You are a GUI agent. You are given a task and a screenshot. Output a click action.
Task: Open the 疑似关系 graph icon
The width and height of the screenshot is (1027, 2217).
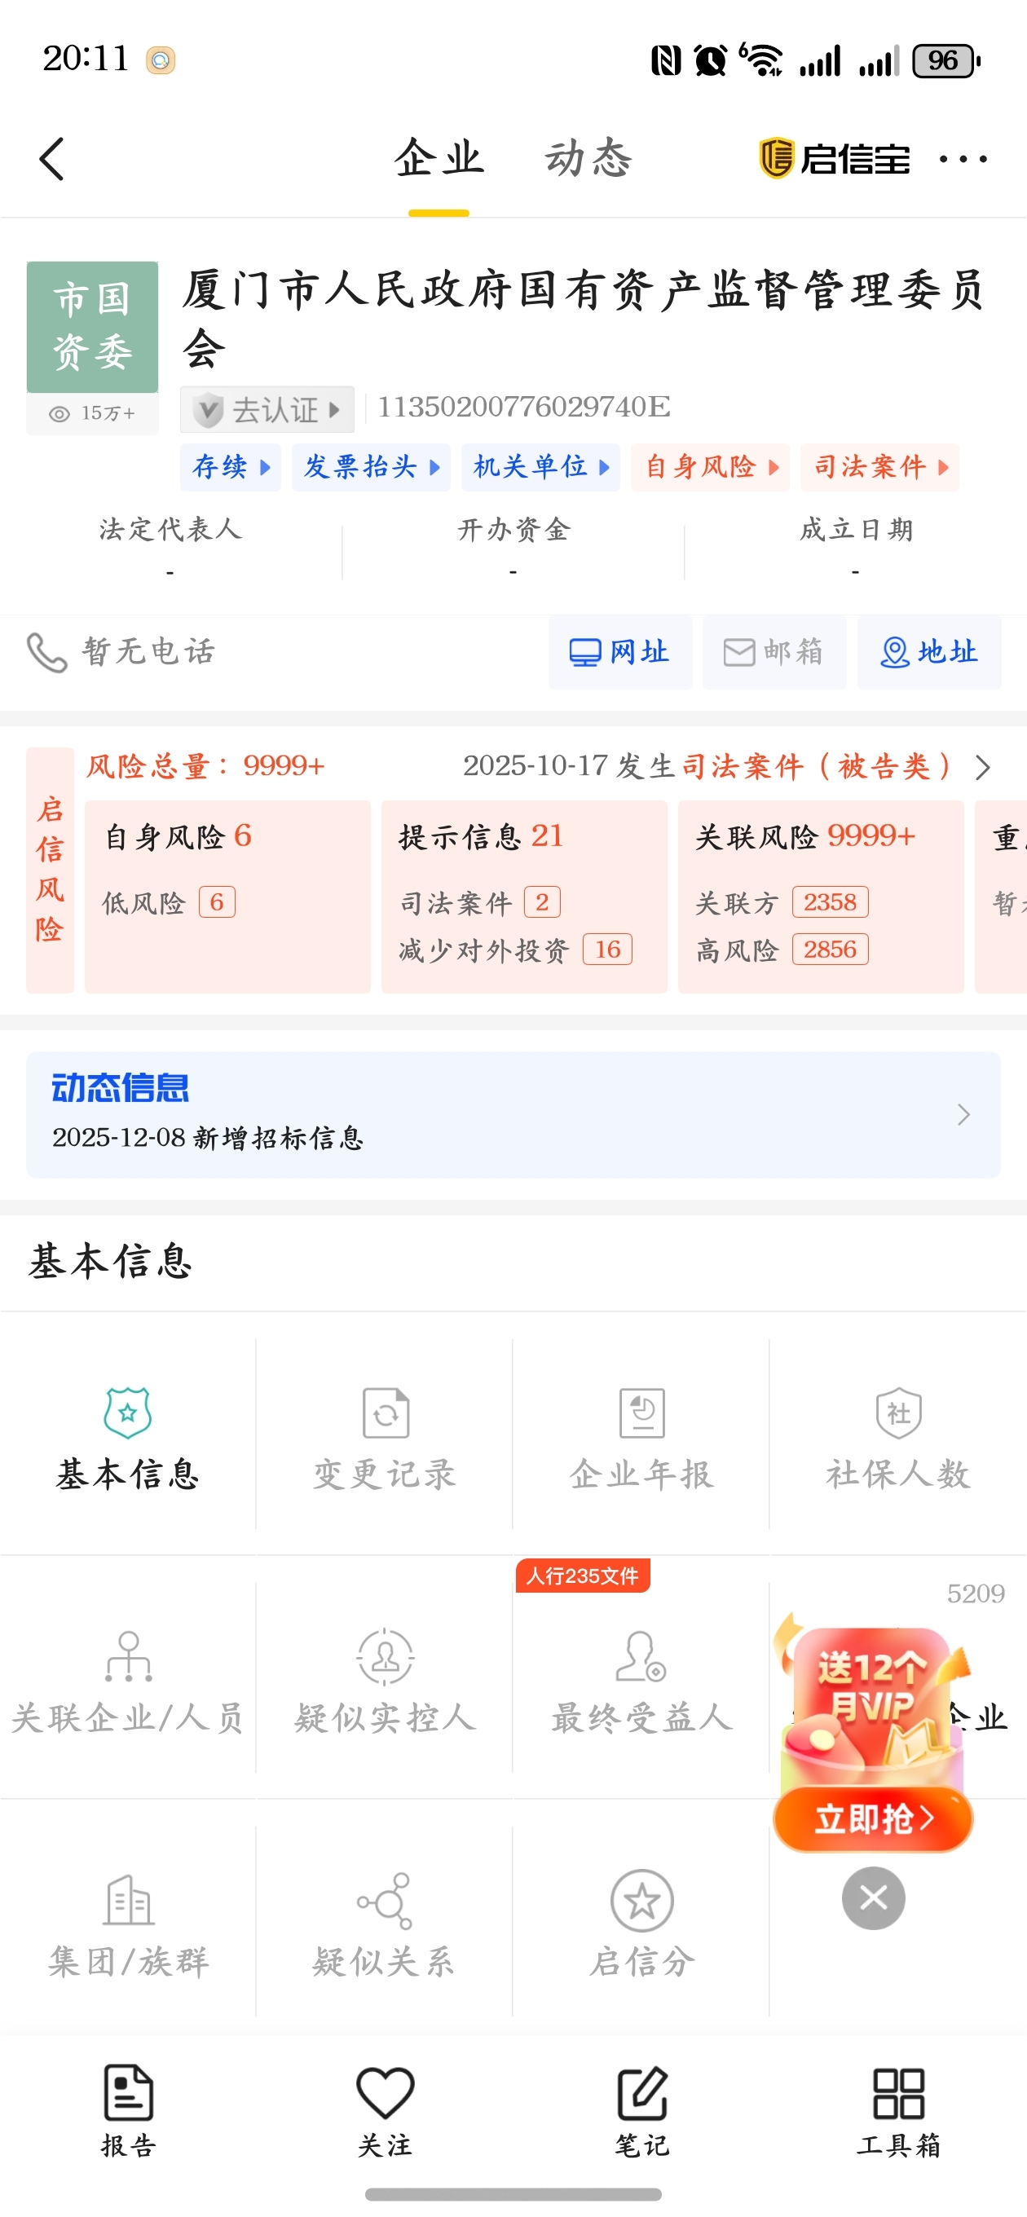point(385,1900)
